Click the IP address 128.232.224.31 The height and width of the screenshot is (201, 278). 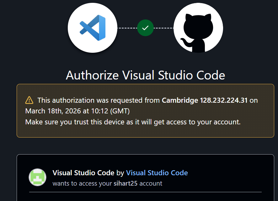pos(224,100)
